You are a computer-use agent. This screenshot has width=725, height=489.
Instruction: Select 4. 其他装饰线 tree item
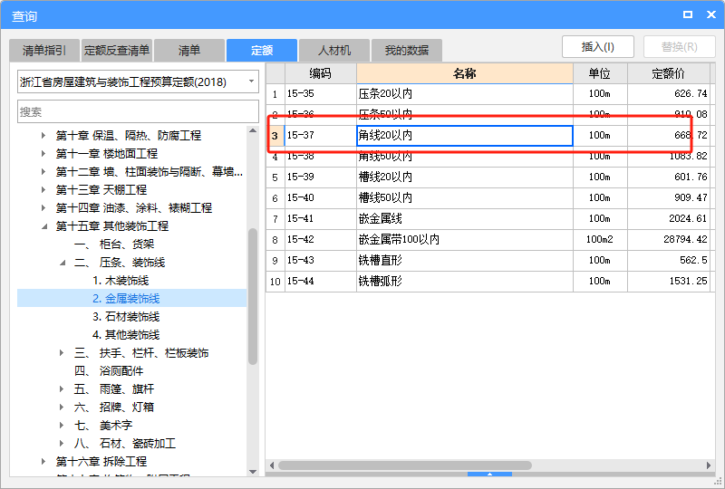click(126, 335)
